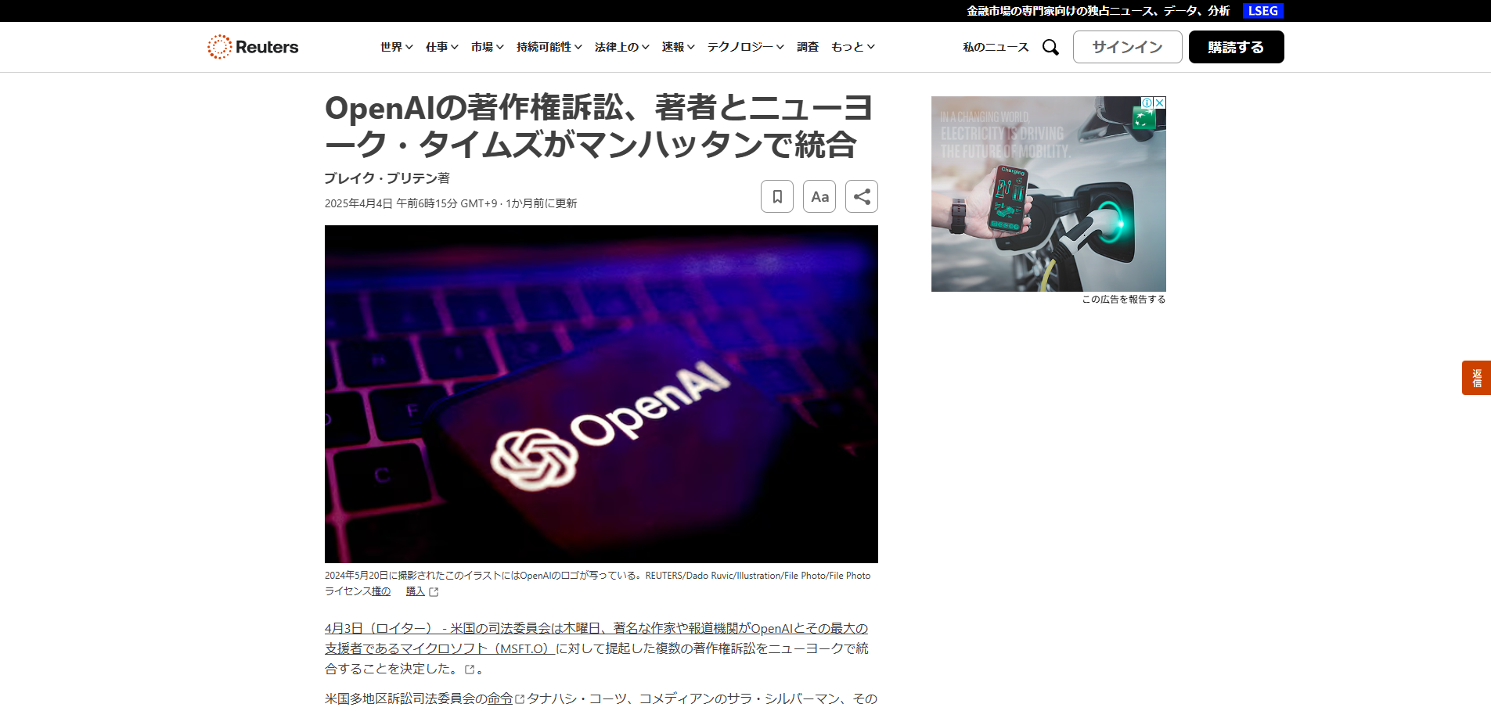Expand the 世界 menu
Image resolution: width=1491 pixels, height=711 pixels.
coord(397,47)
